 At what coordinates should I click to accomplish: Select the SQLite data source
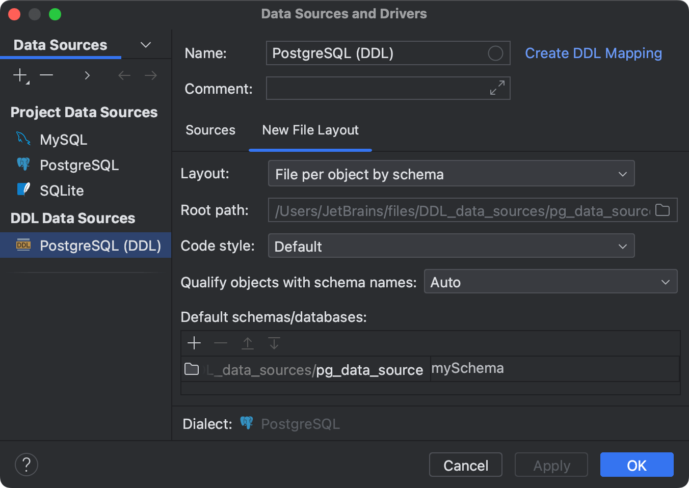click(62, 190)
